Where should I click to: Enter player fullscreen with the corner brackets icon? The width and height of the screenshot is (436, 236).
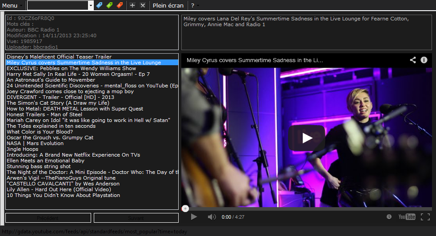[x=425, y=217]
